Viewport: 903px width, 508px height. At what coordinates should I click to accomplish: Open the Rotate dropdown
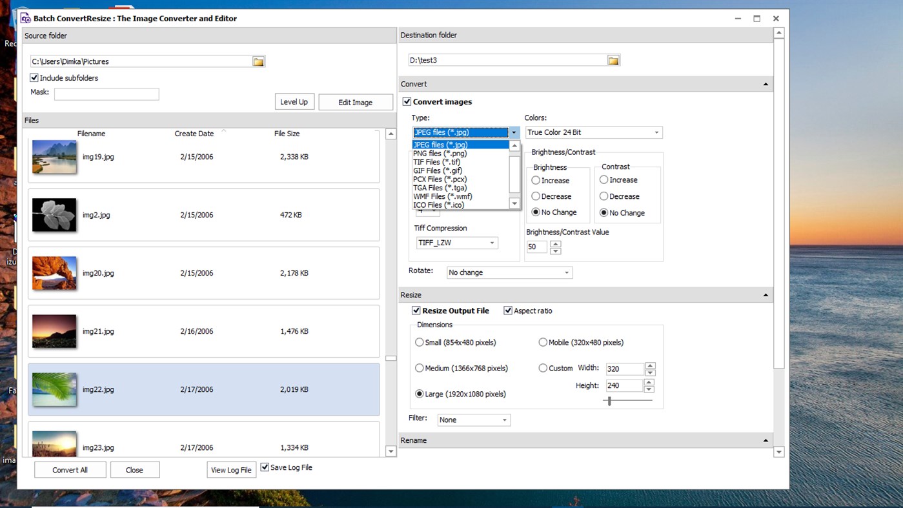point(568,272)
